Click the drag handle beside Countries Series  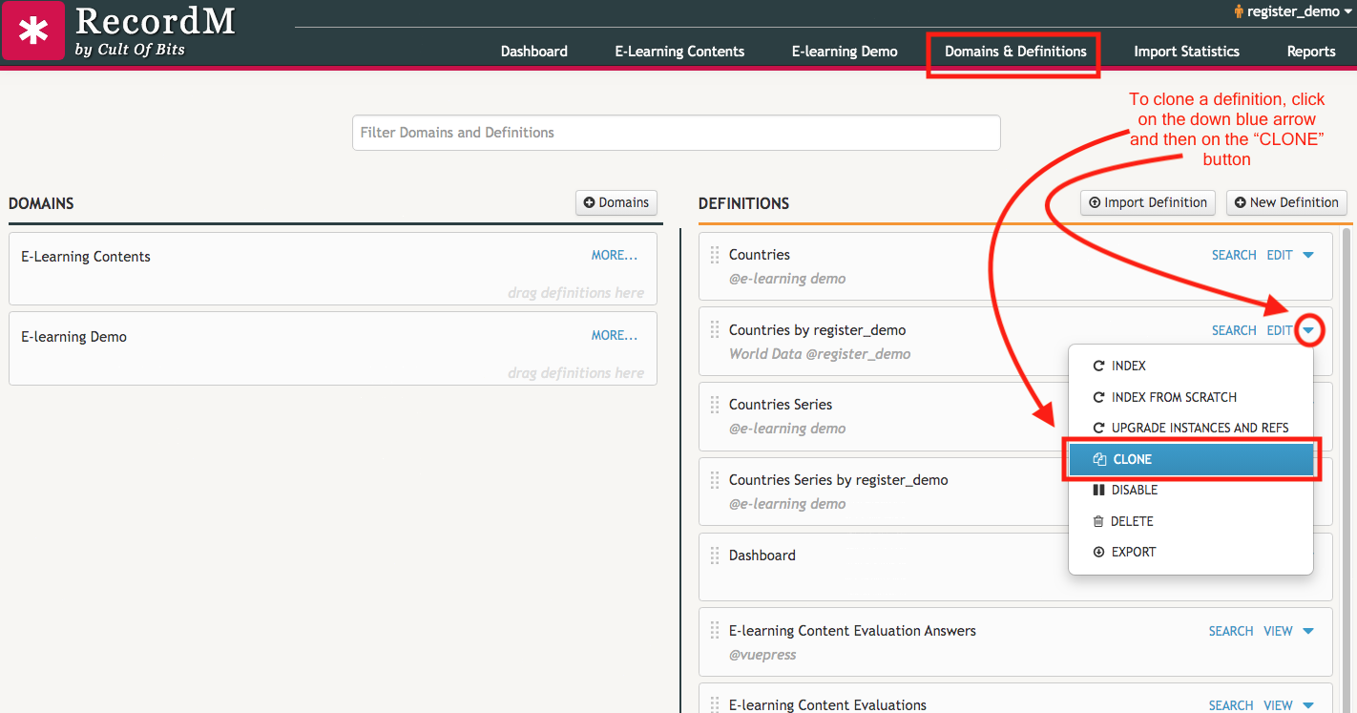pyautogui.click(x=715, y=405)
